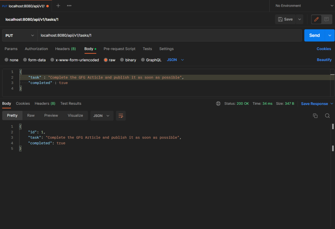
Task: Open the Save options arrow
Action: coord(300,19)
